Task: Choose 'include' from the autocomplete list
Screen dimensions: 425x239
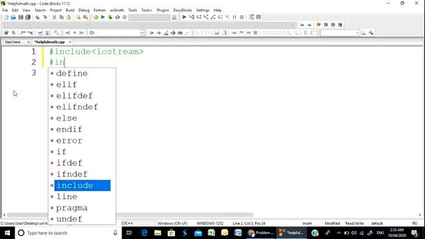Action: coord(82,185)
